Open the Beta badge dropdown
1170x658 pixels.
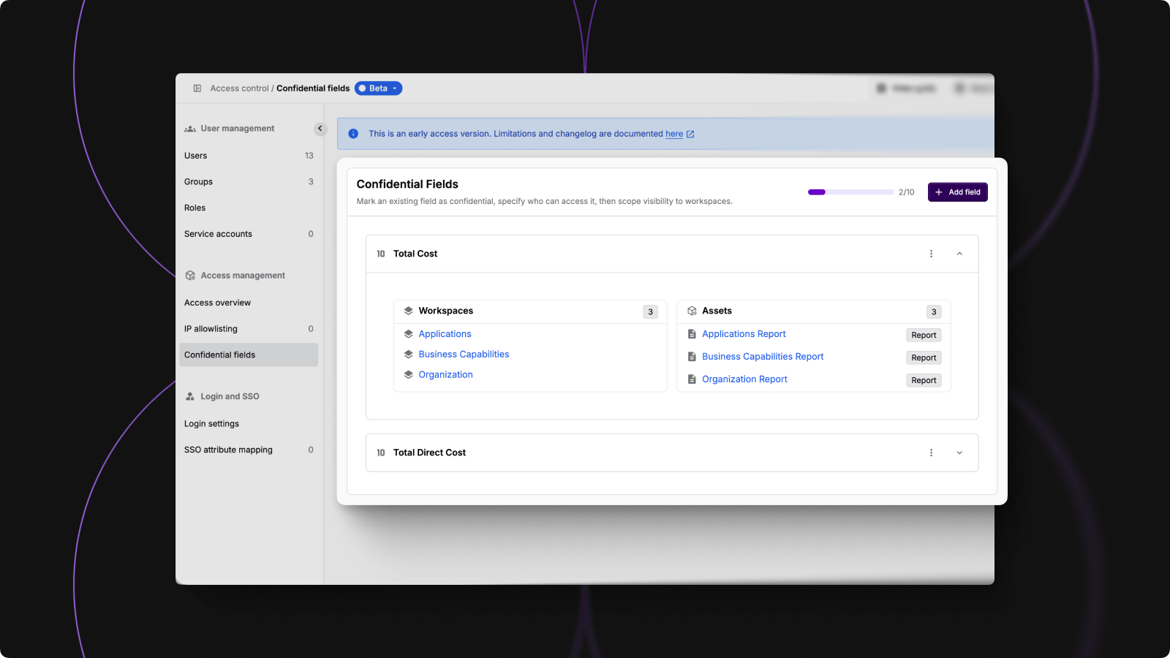pos(379,88)
